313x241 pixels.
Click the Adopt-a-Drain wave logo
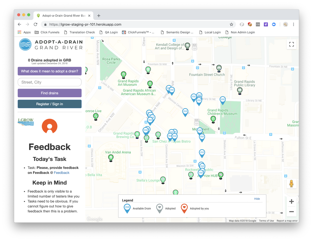[25, 44]
